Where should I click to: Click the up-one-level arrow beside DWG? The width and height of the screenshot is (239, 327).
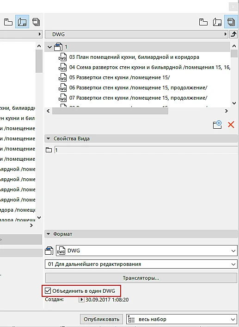234,34
